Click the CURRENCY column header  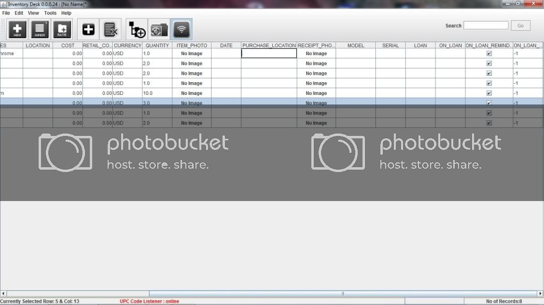127,45
